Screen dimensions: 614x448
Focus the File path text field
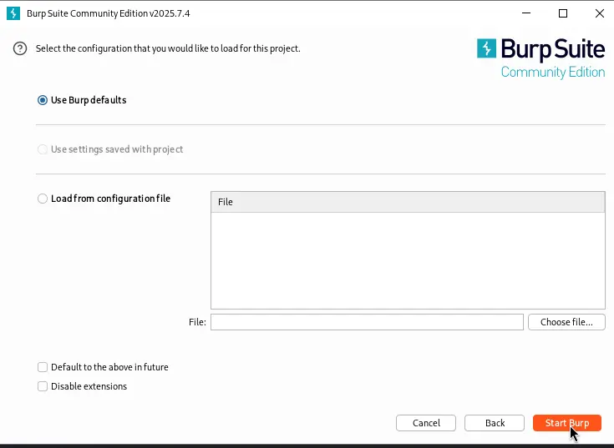(367, 322)
